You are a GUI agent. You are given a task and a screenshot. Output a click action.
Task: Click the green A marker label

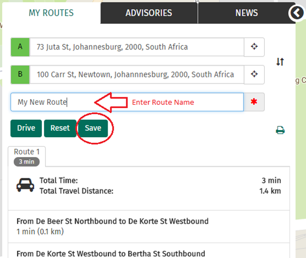click(x=20, y=47)
